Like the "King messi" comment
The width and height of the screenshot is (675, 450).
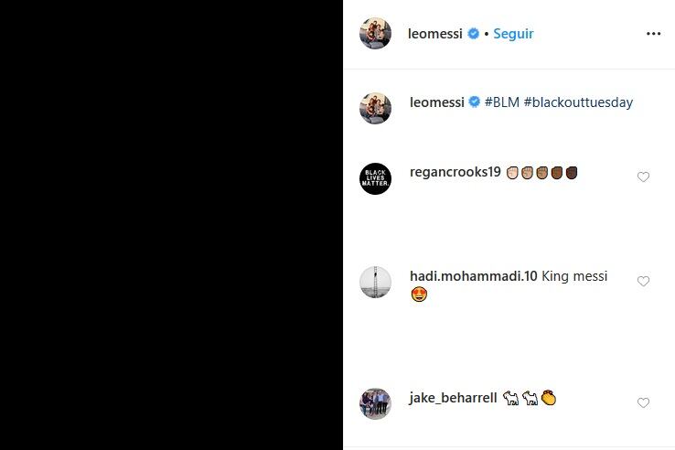tap(643, 282)
